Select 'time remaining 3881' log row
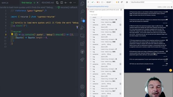This screenshot has height=97, width=173. click(105, 62)
